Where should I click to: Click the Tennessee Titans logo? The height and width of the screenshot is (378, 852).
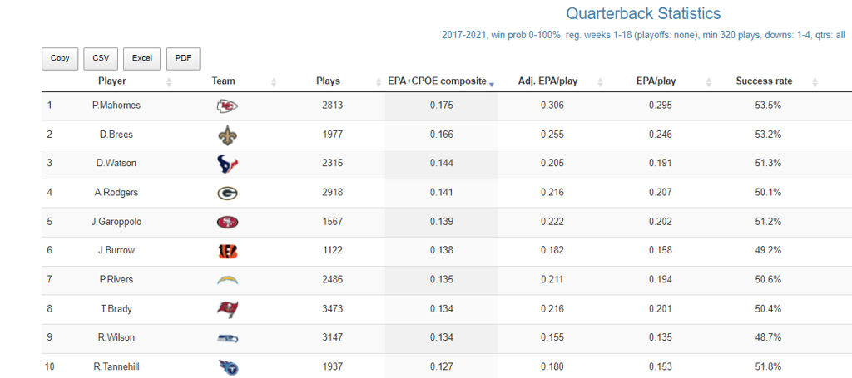pyautogui.click(x=226, y=366)
